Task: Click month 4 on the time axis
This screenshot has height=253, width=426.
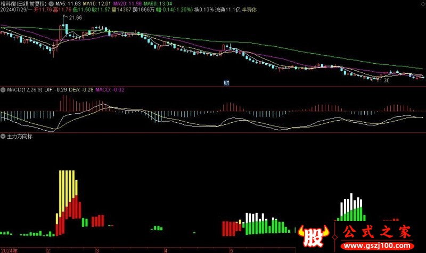Action: coord(166,250)
